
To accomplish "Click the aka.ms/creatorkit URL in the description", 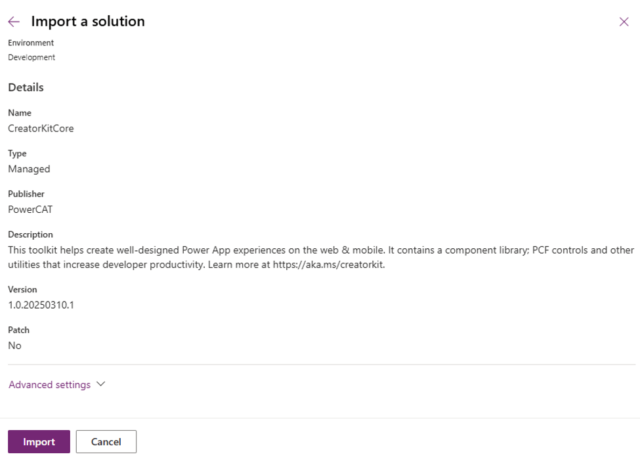I will pyautogui.click(x=329, y=265).
